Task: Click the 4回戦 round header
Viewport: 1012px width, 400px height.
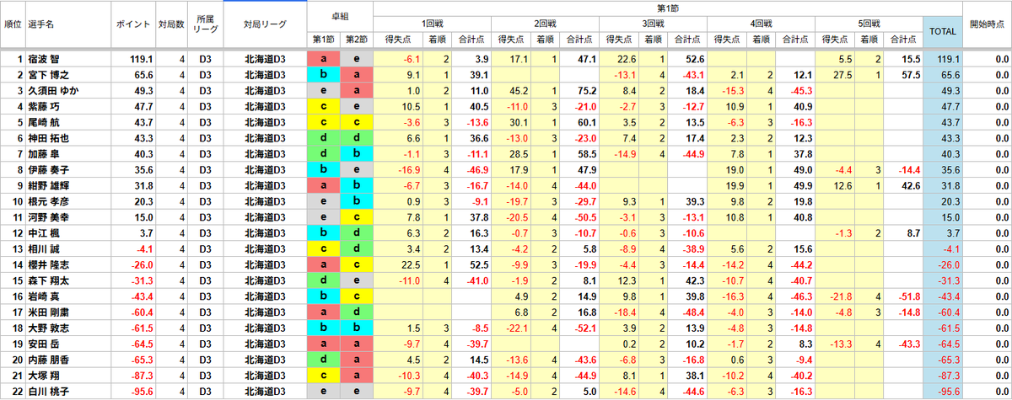Action: coord(762,24)
